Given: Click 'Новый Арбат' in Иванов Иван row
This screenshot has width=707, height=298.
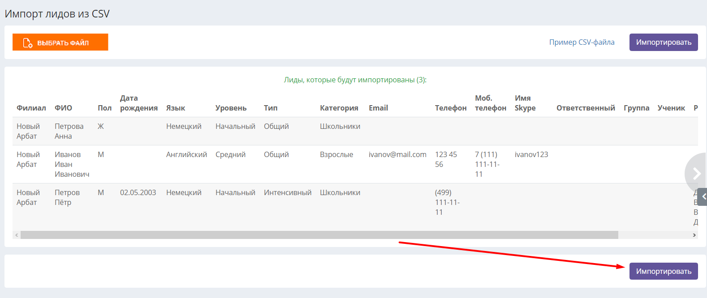Looking at the screenshot, I should (28, 159).
